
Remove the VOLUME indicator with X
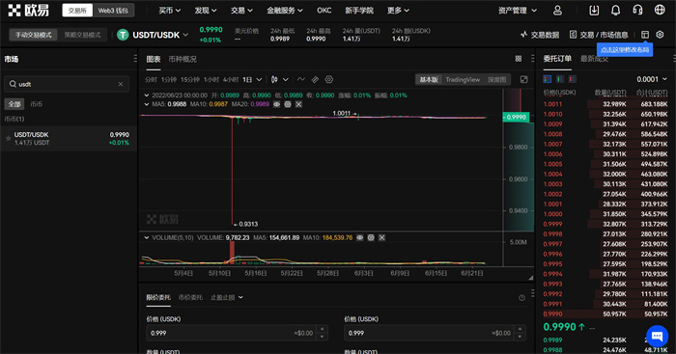point(381,237)
